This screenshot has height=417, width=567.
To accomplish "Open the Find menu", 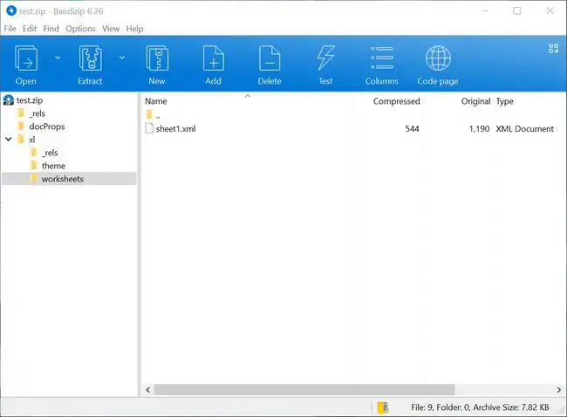I will coord(51,29).
